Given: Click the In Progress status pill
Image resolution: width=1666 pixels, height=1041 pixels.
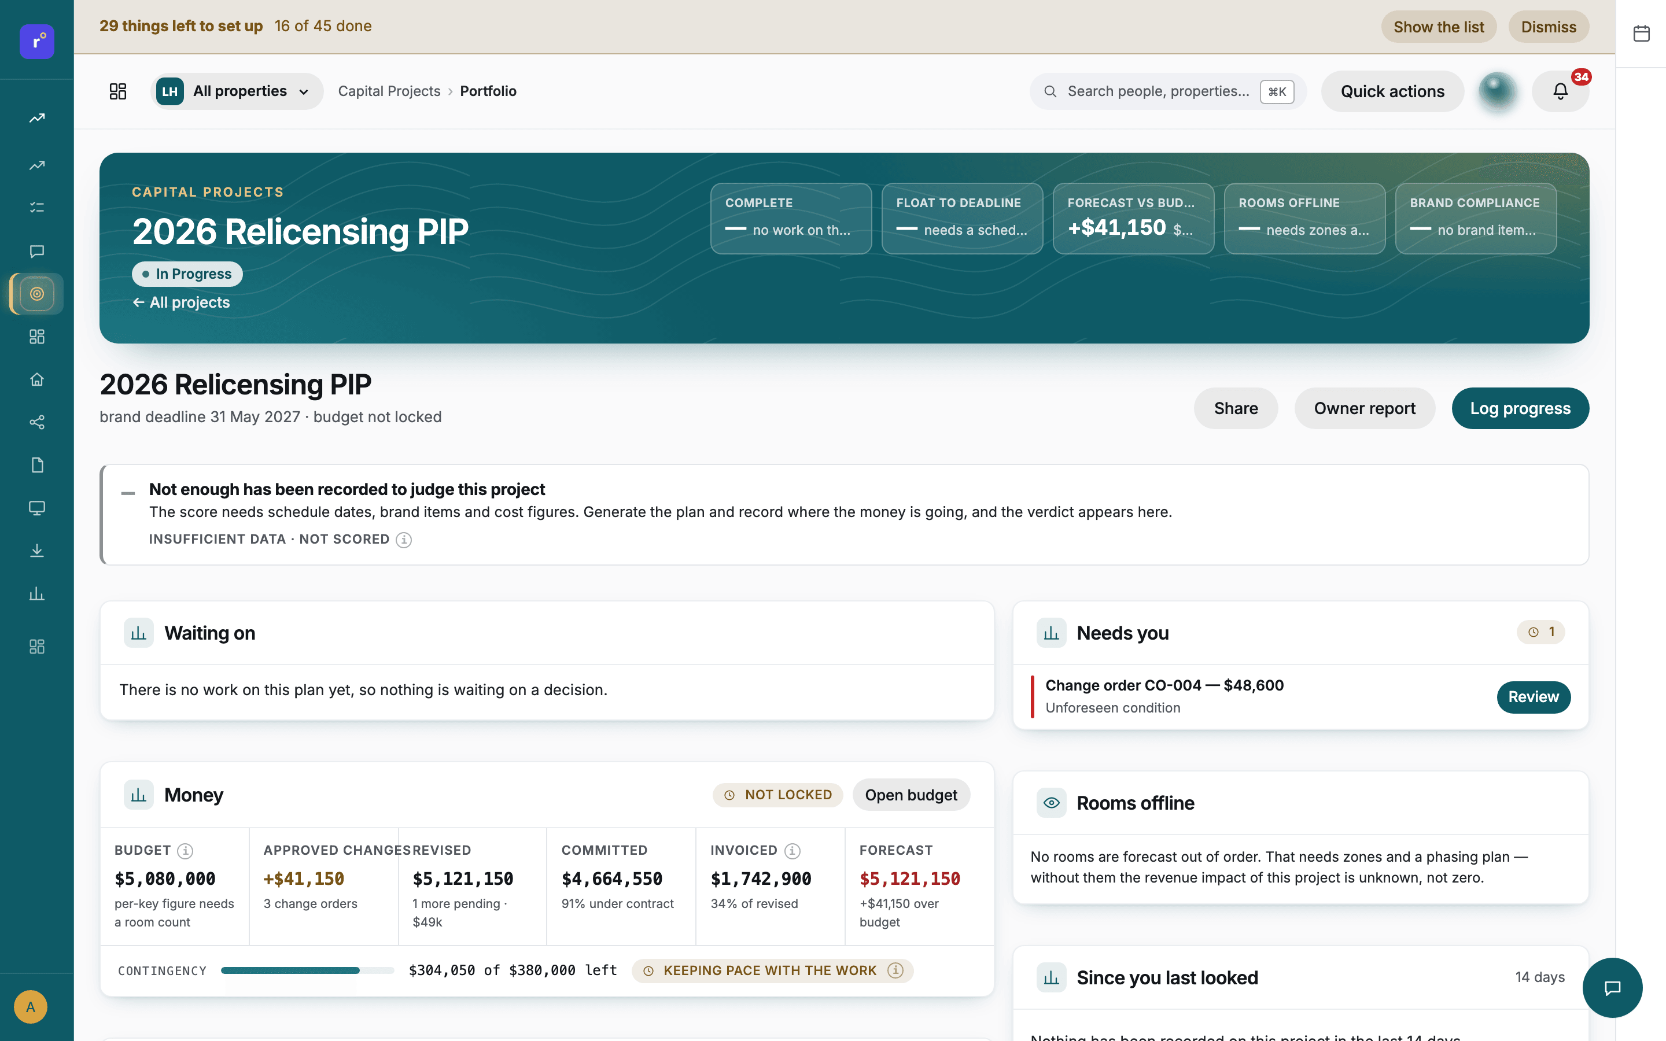Looking at the screenshot, I should tap(187, 274).
